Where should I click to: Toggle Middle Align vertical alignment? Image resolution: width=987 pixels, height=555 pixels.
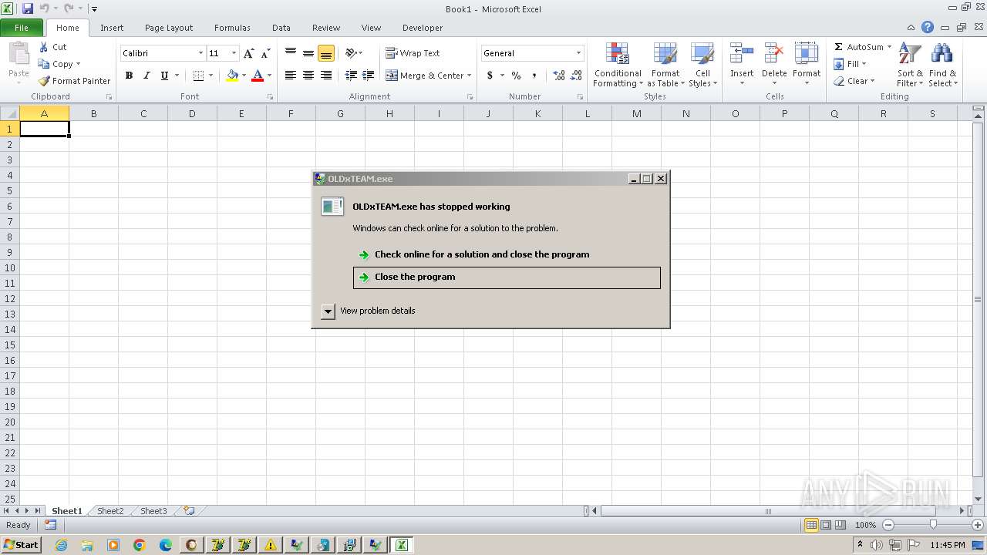(308, 53)
